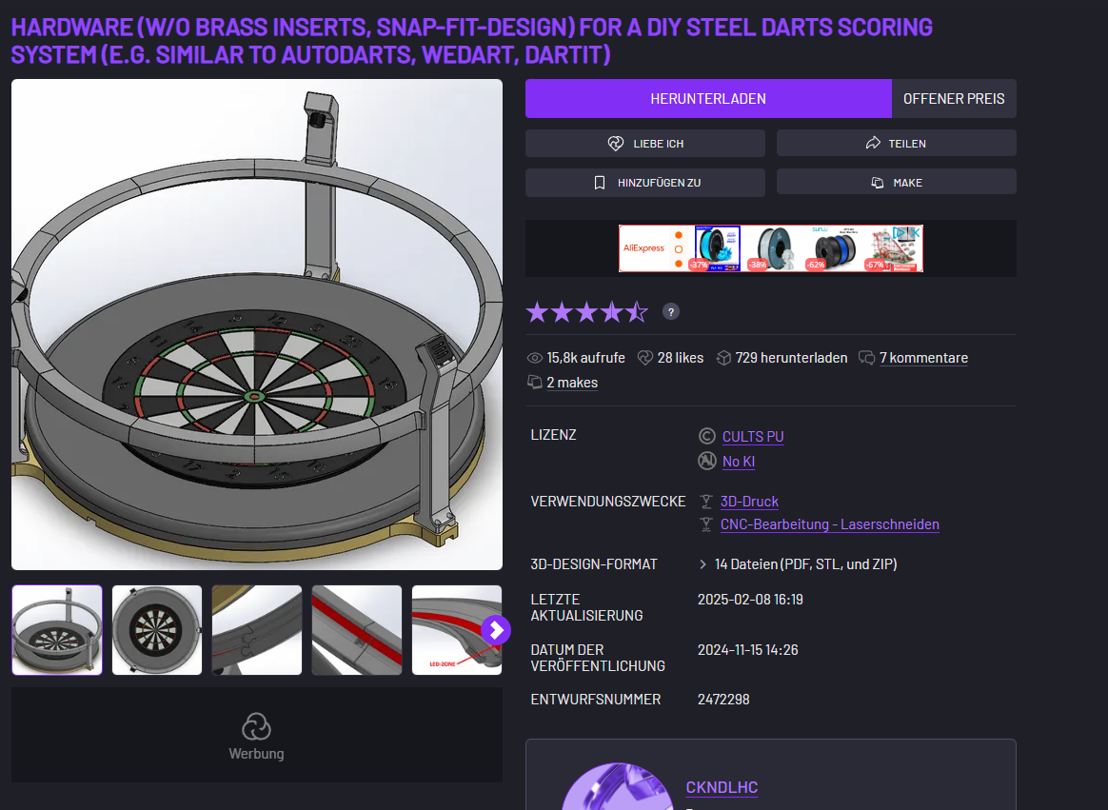
Task: Click the star rating row
Action: 587,311
